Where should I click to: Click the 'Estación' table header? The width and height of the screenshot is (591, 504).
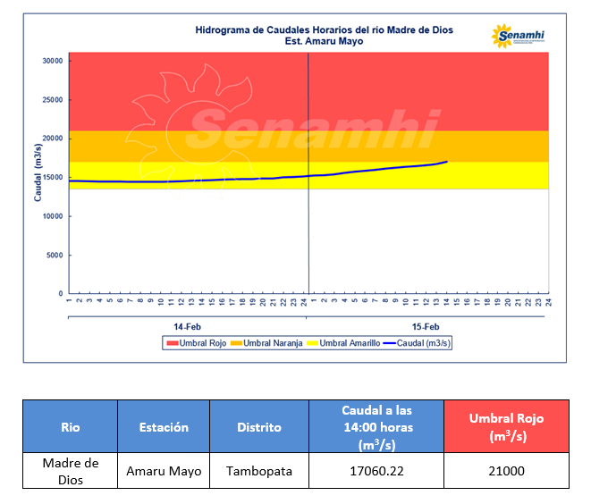tap(164, 427)
